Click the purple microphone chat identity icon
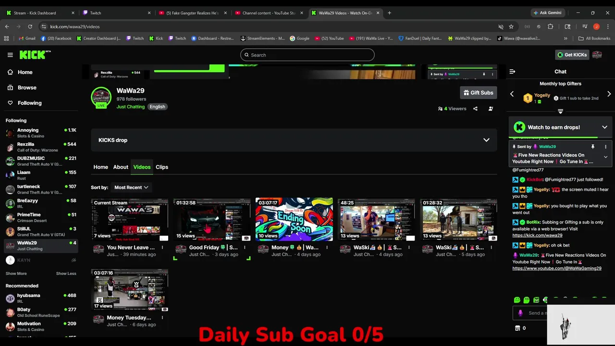The width and height of the screenshot is (615, 346). point(520,313)
